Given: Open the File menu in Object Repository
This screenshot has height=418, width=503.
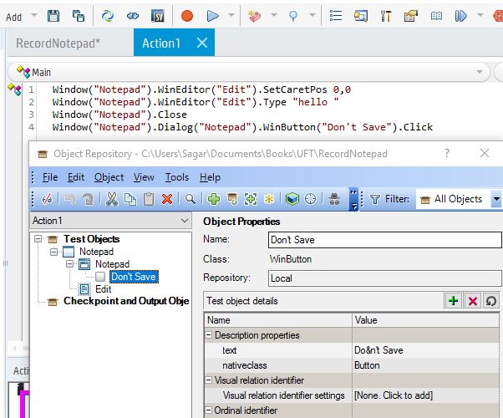Looking at the screenshot, I should tap(50, 177).
